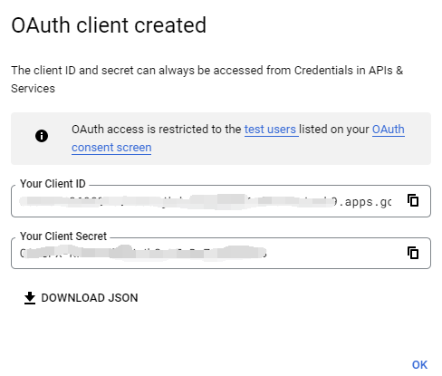This screenshot has width=442, height=376.
Task: Click the download arrow icon
Action: tap(30, 298)
